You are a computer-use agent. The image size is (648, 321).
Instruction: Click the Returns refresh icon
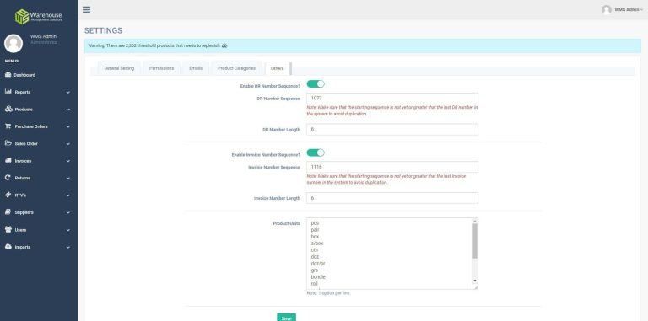click(8, 178)
